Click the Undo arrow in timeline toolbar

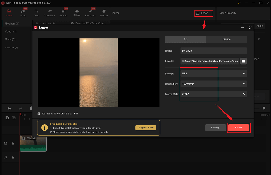[x=10, y=109]
